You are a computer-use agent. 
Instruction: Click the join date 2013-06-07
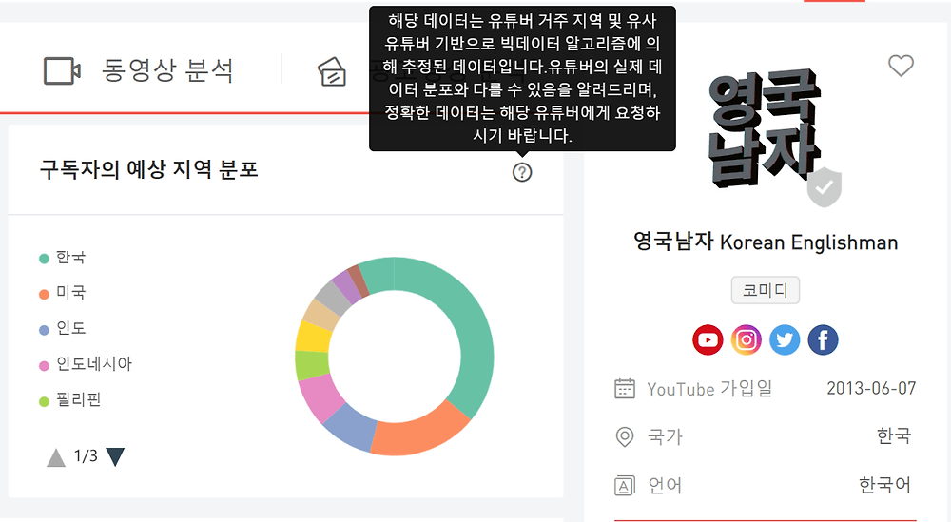point(871,389)
